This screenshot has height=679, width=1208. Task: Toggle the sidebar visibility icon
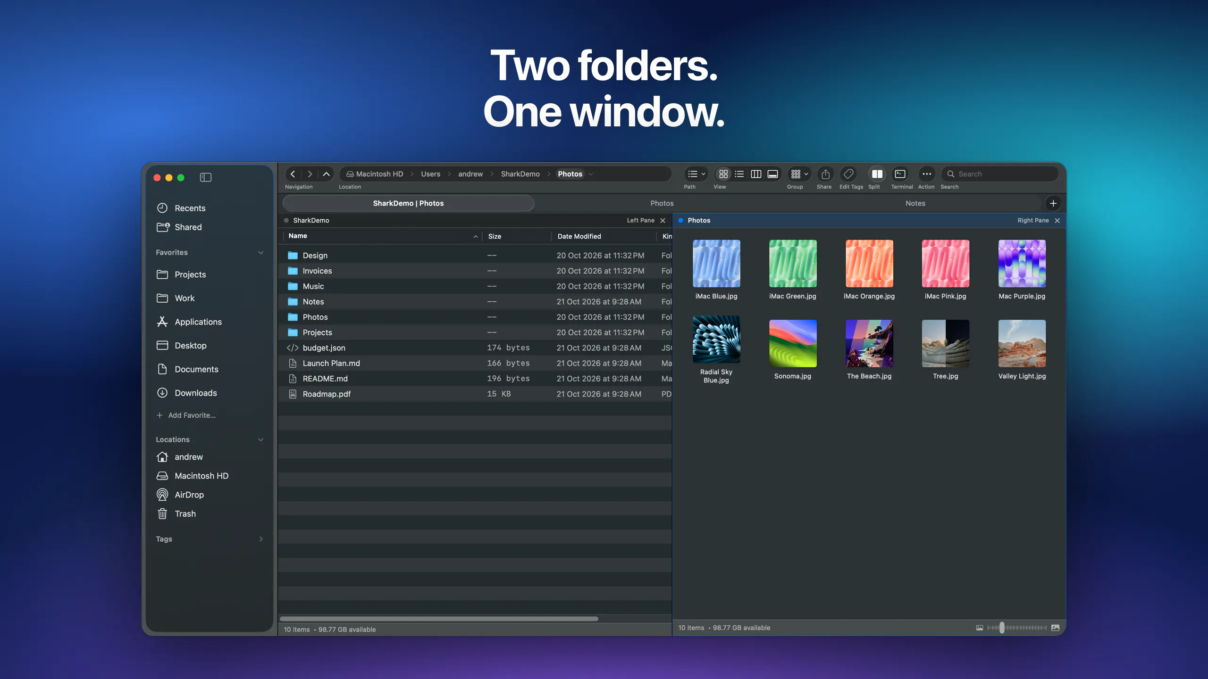pyautogui.click(x=206, y=177)
